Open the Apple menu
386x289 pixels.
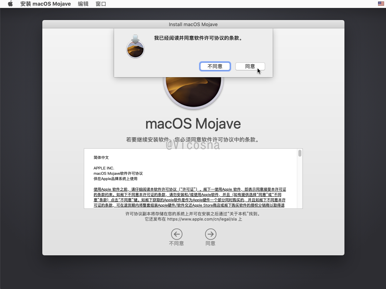click(10, 4)
